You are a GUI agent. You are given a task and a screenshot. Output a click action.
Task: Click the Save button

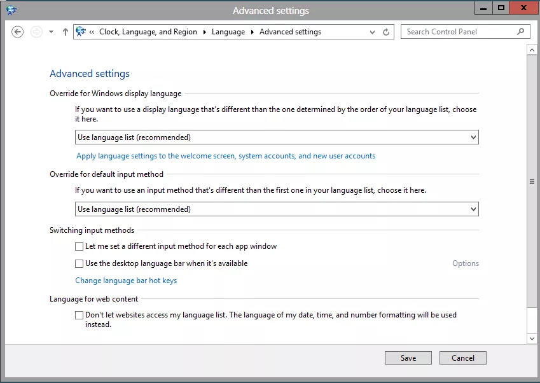[408, 358]
